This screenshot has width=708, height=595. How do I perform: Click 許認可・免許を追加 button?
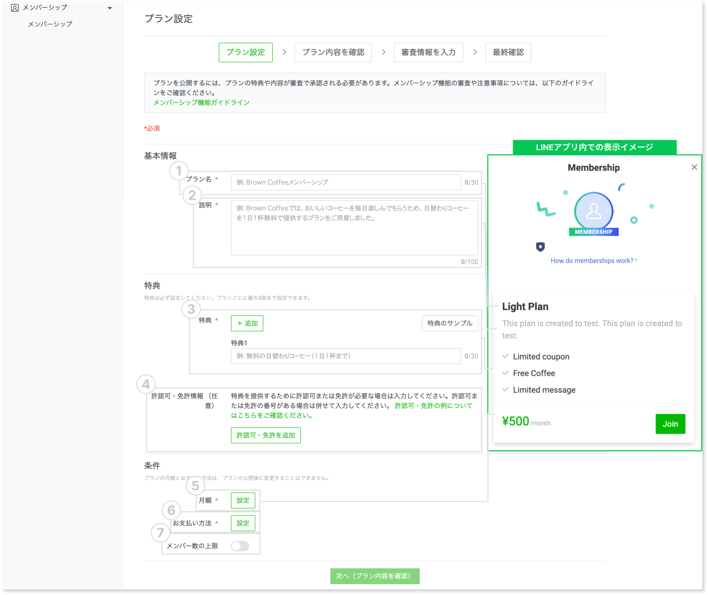click(x=266, y=435)
